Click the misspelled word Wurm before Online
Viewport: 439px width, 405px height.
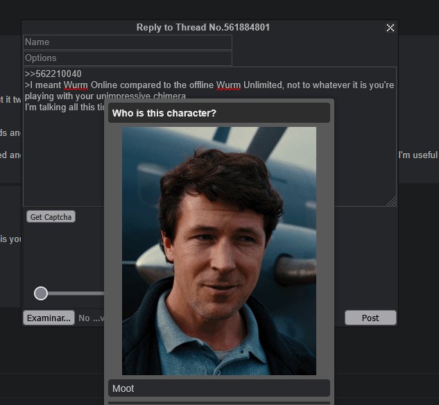76,85
